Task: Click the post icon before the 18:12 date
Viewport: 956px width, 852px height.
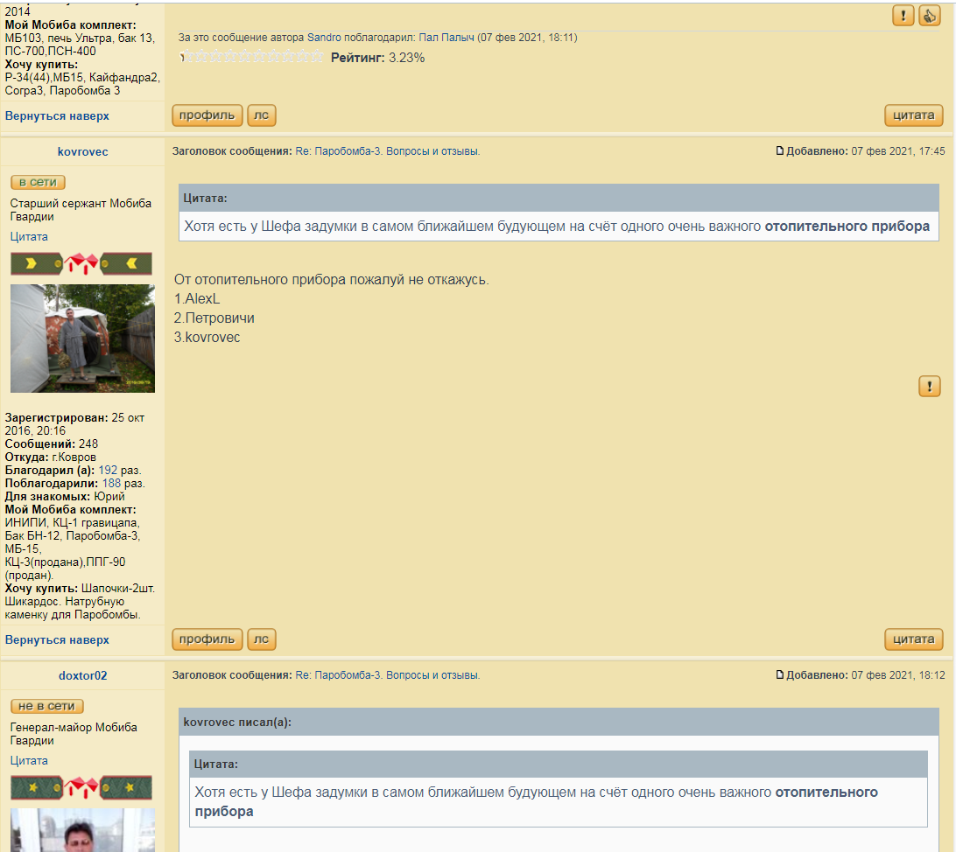Action: (780, 675)
